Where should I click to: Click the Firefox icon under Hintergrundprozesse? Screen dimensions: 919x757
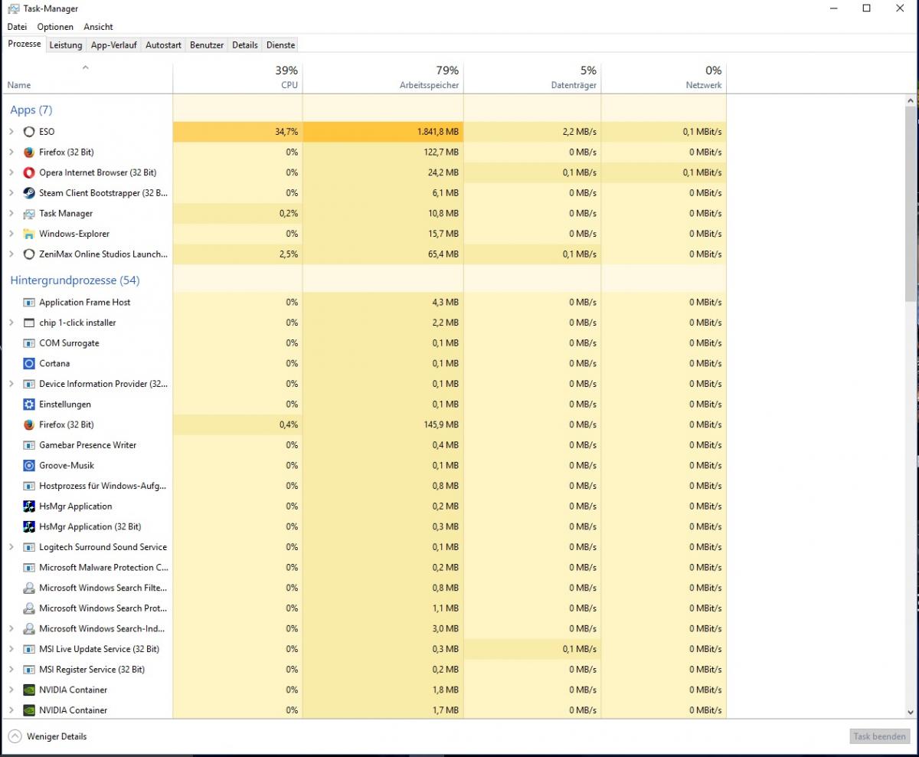click(x=29, y=424)
